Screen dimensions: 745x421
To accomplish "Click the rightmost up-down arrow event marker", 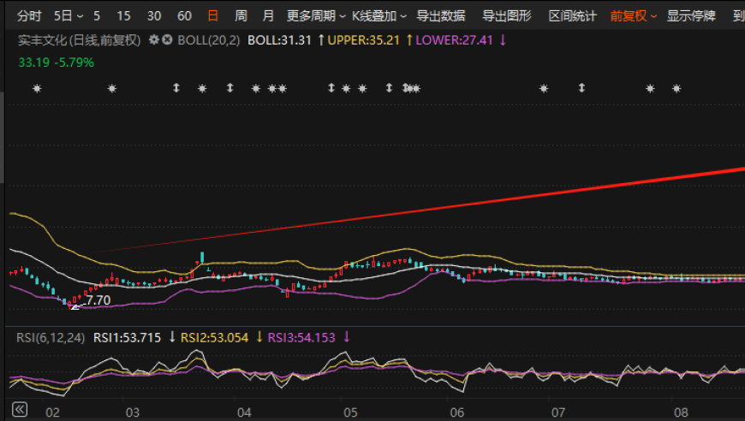I will 581,88.
